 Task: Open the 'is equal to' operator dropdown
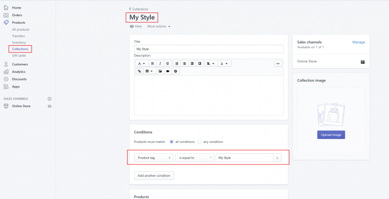pos(195,158)
